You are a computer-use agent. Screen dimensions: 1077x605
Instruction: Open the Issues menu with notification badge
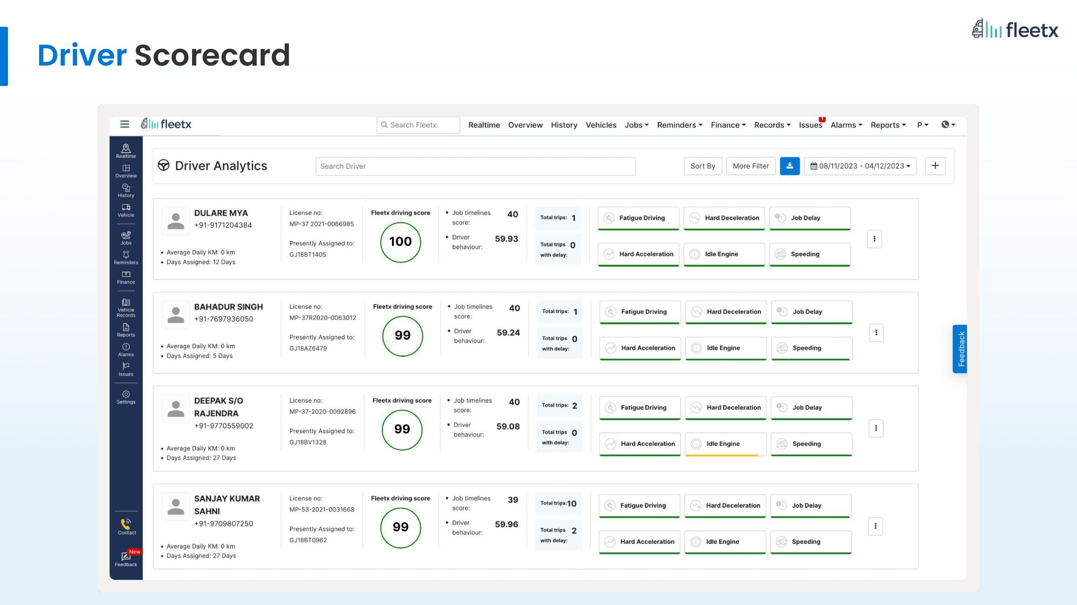pyautogui.click(x=810, y=125)
